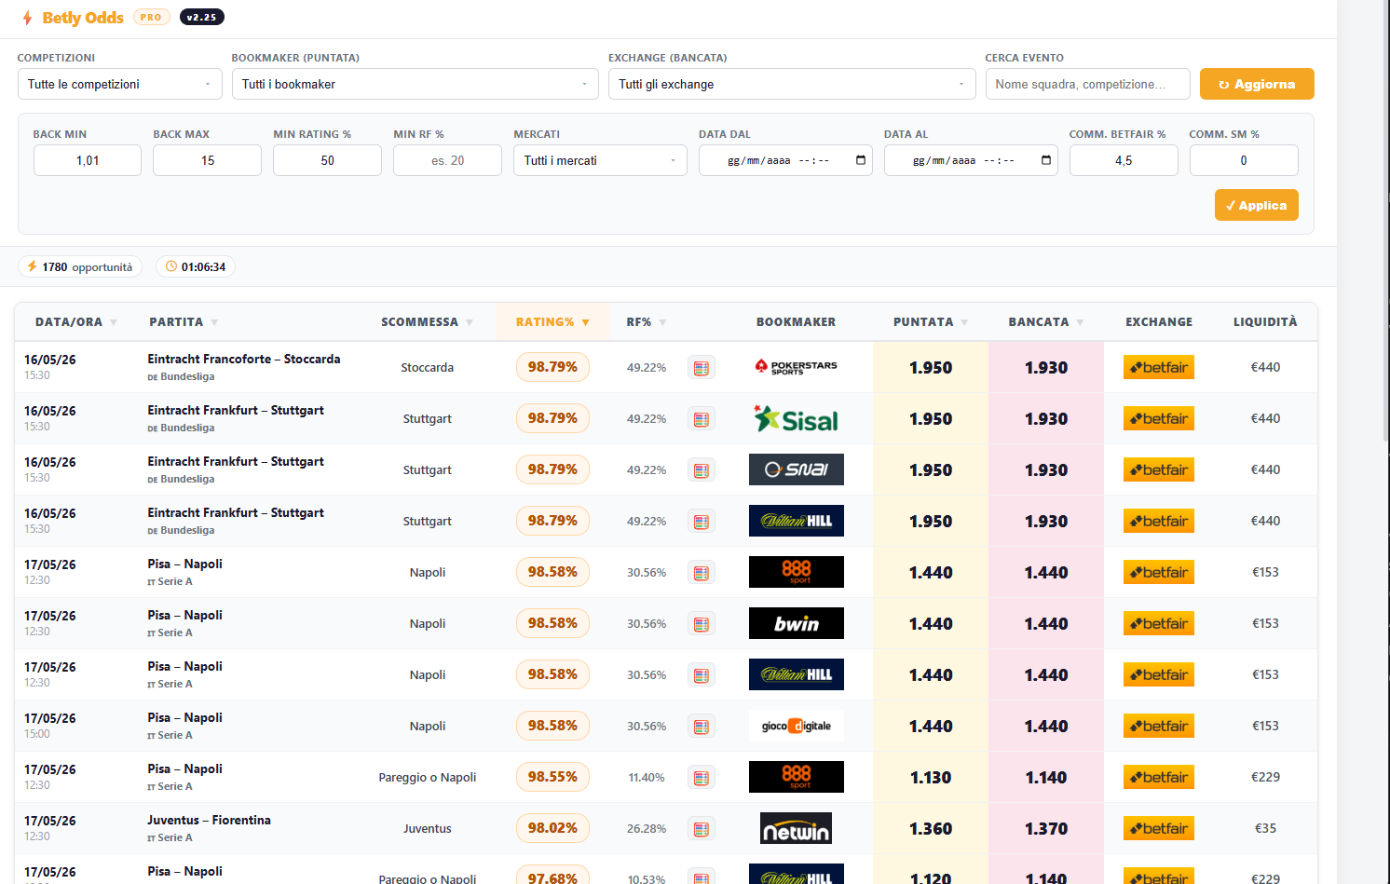Click Juventus – Fiorentina match name
Screen dimensions: 1390x884
[210, 820]
